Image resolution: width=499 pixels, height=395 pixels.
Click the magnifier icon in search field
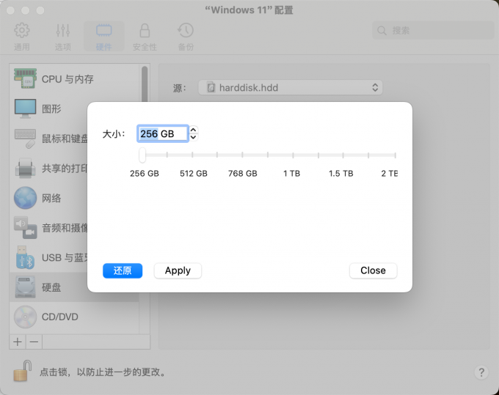point(382,31)
